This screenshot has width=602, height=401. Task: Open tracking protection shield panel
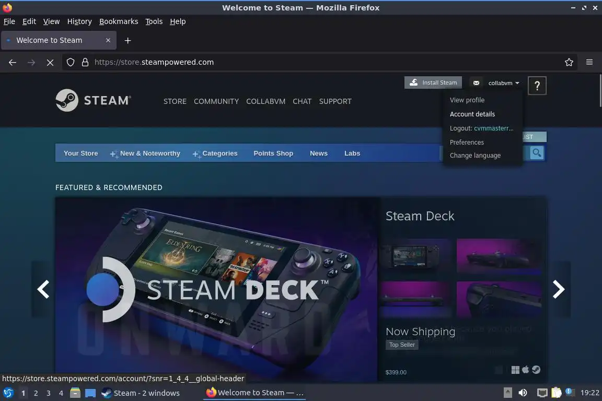(70, 62)
